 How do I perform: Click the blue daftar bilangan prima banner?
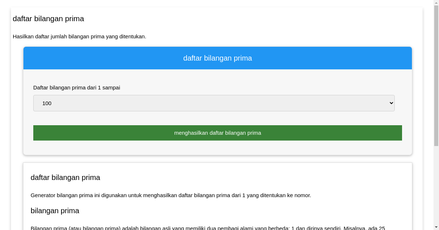coord(217,58)
